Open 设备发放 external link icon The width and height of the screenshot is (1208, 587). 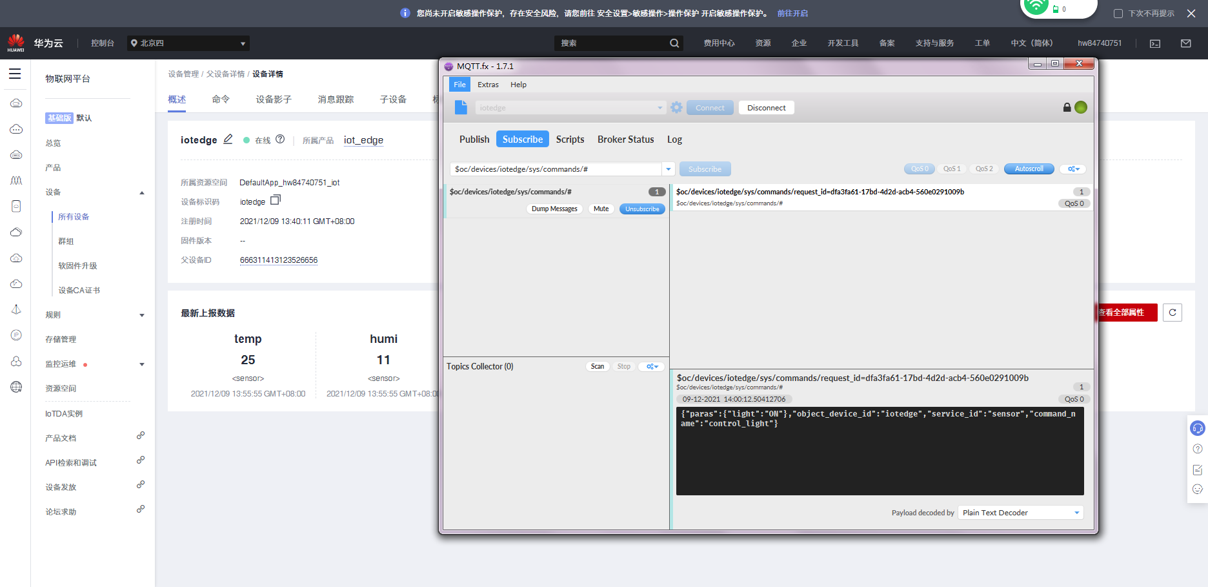click(141, 485)
